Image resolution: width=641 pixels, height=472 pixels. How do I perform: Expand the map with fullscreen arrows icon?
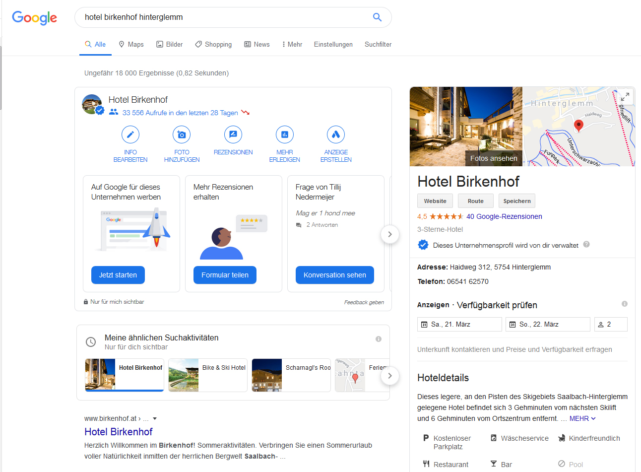(625, 97)
